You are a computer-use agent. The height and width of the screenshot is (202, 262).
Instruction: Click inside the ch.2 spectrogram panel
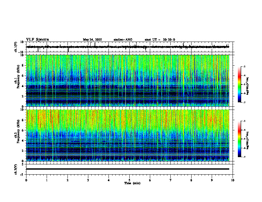click(x=128, y=135)
